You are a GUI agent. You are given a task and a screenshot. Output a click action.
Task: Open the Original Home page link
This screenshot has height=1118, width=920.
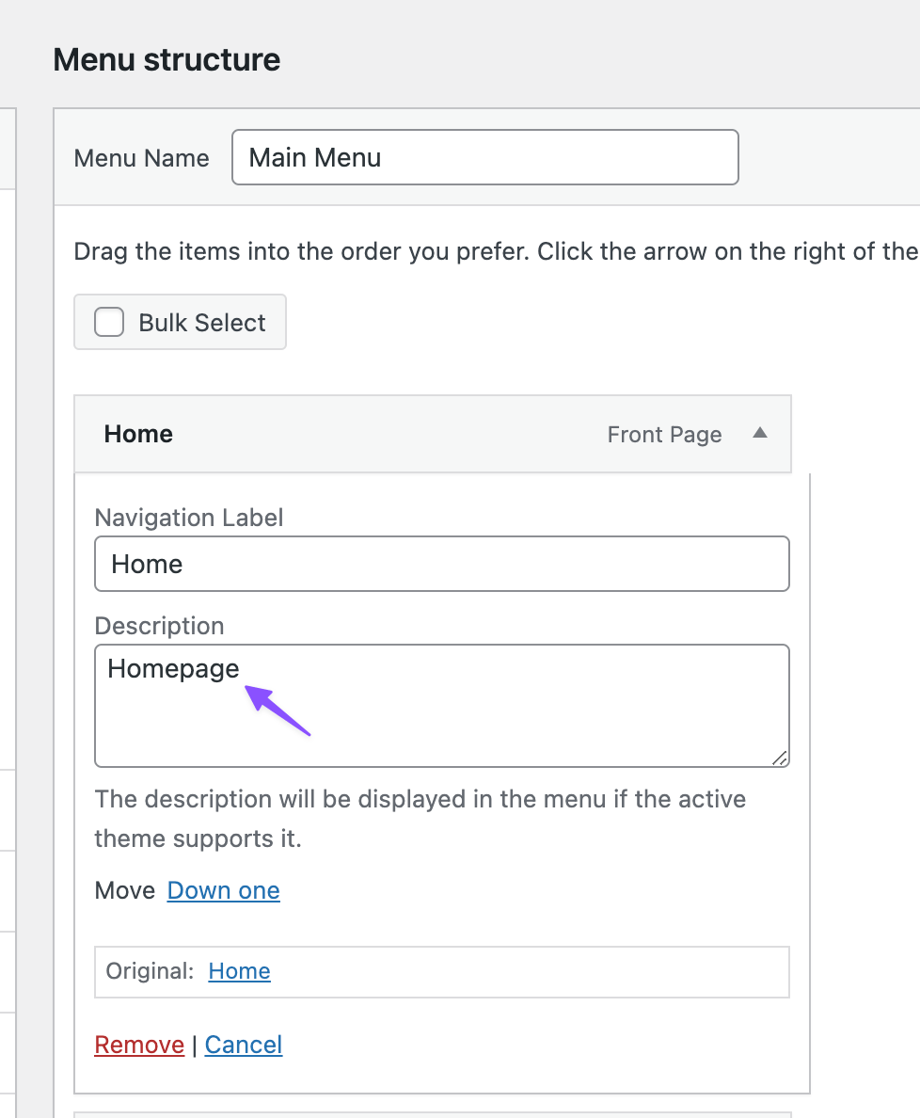pyautogui.click(x=240, y=971)
